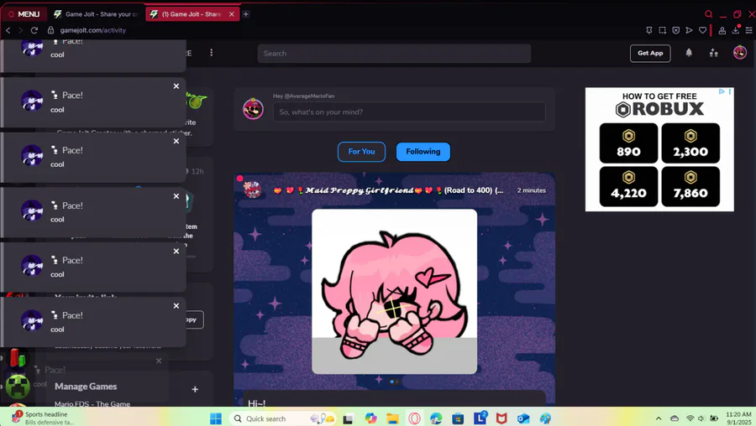Open Opera tab search magnifier icon
Image resolution: width=756 pixels, height=426 pixels.
[x=708, y=14]
